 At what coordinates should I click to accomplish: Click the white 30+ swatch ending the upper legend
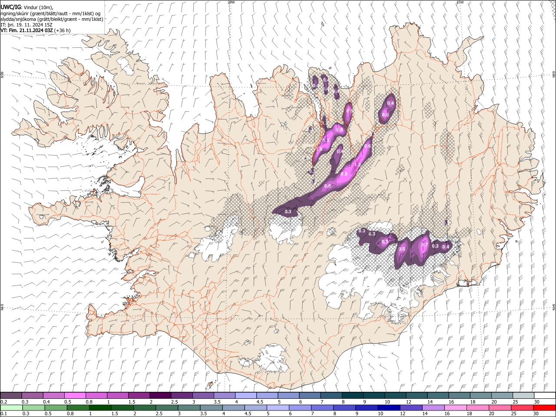[x=545, y=395]
